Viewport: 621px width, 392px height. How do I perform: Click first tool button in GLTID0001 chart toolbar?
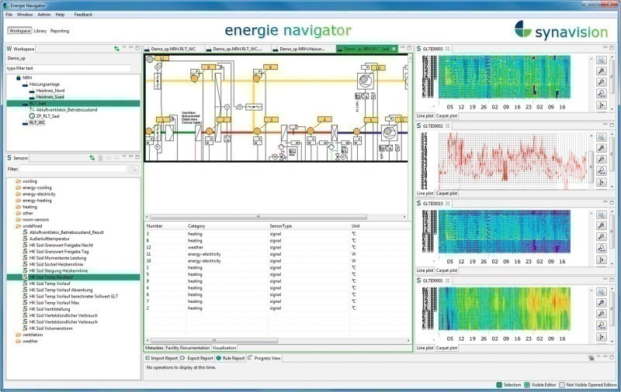coord(601,291)
